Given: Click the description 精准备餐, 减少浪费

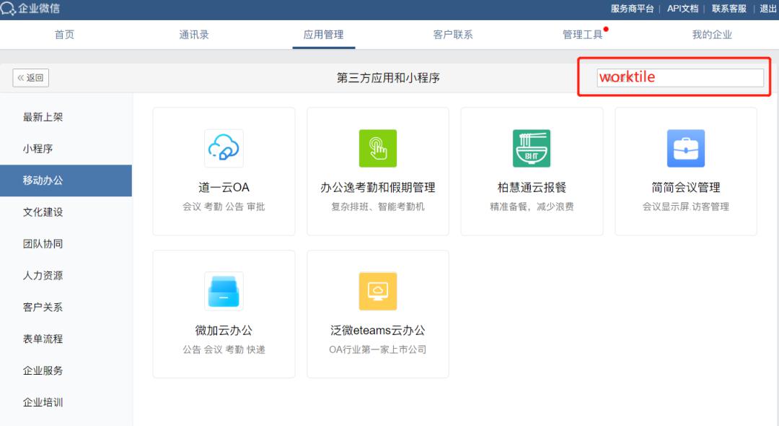Looking at the screenshot, I should 532,207.
